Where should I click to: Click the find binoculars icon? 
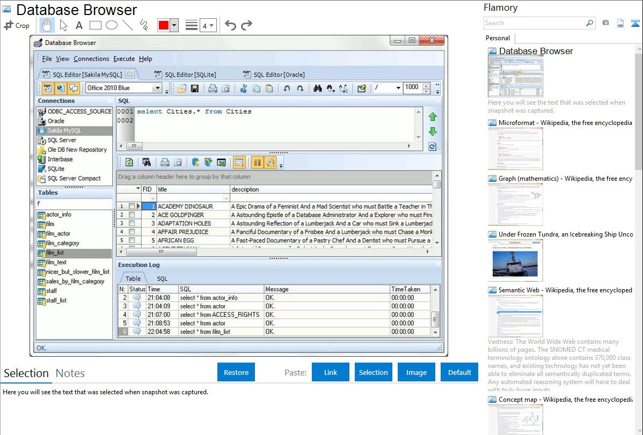(x=317, y=88)
